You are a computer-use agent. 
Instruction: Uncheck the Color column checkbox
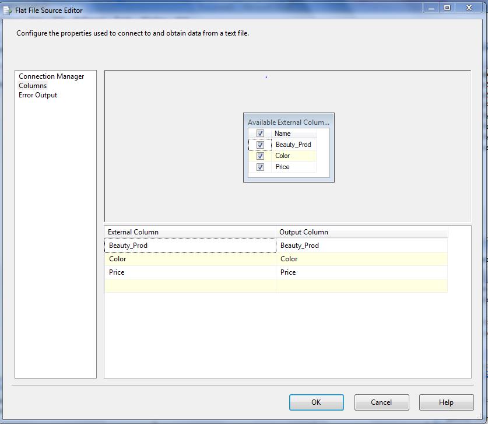[x=260, y=156]
